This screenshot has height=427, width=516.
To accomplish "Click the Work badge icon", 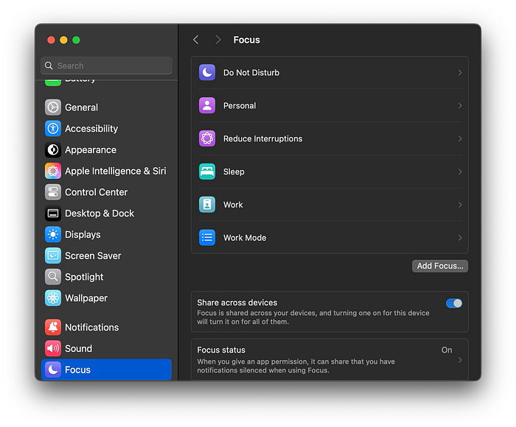I will tap(207, 205).
